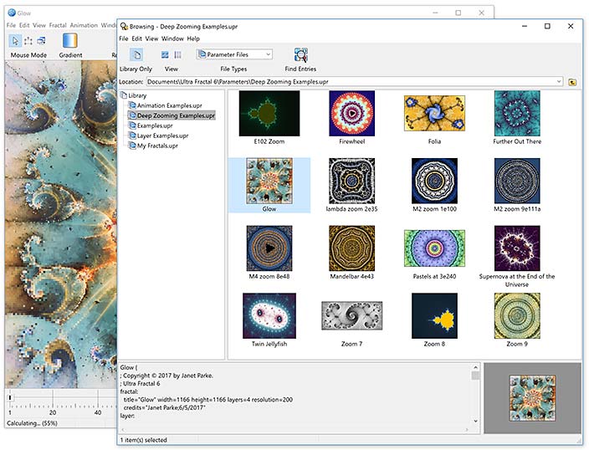This screenshot has height=450, width=589.
Task: Select the third Mouse Mode tool icon
Action: click(41, 41)
